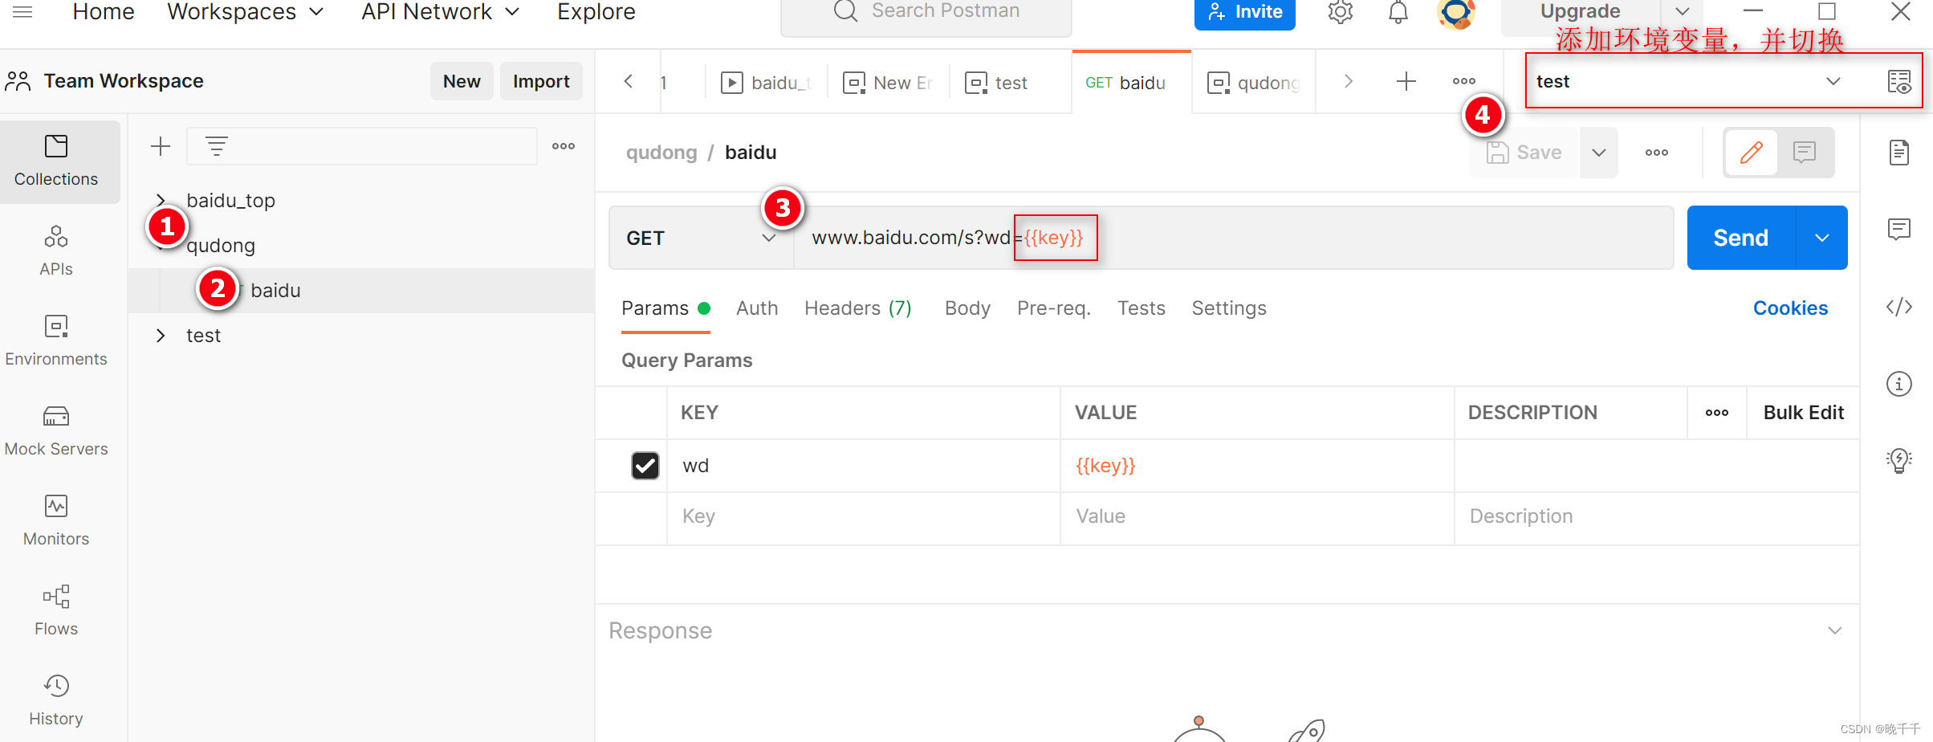This screenshot has height=742, width=1933.
Task: Show the next tabs with the right arrow
Action: (x=1349, y=81)
